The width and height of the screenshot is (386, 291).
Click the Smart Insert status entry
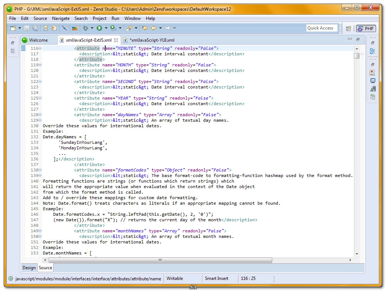(x=216, y=278)
